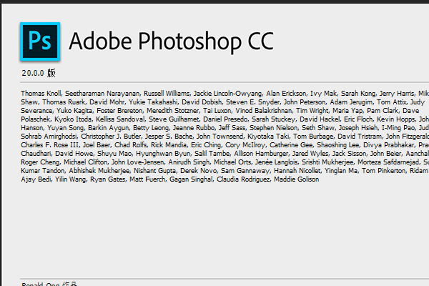
Task: Click the name Allison Hamburger
Action: tap(261, 154)
